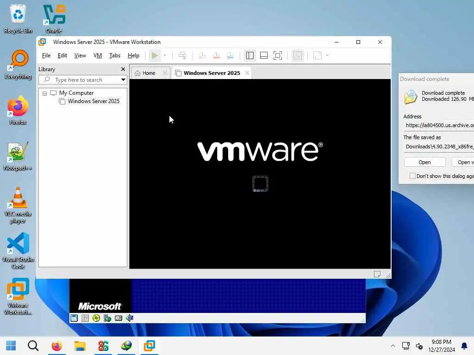Viewport: 474px width, 355px height.
Task: Select My Computer in the Library
Action: tap(76, 93)
